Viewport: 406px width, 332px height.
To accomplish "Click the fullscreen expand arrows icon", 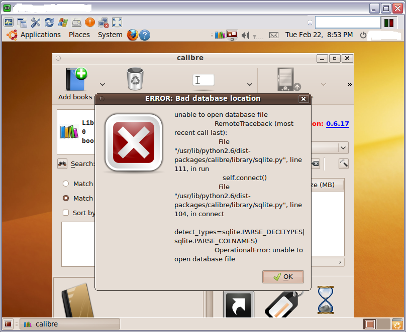I will pyautogui.click(x=117, y=22).
